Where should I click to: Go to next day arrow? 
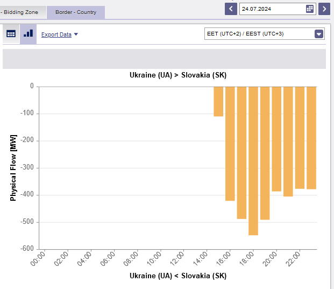coord(324,9)
